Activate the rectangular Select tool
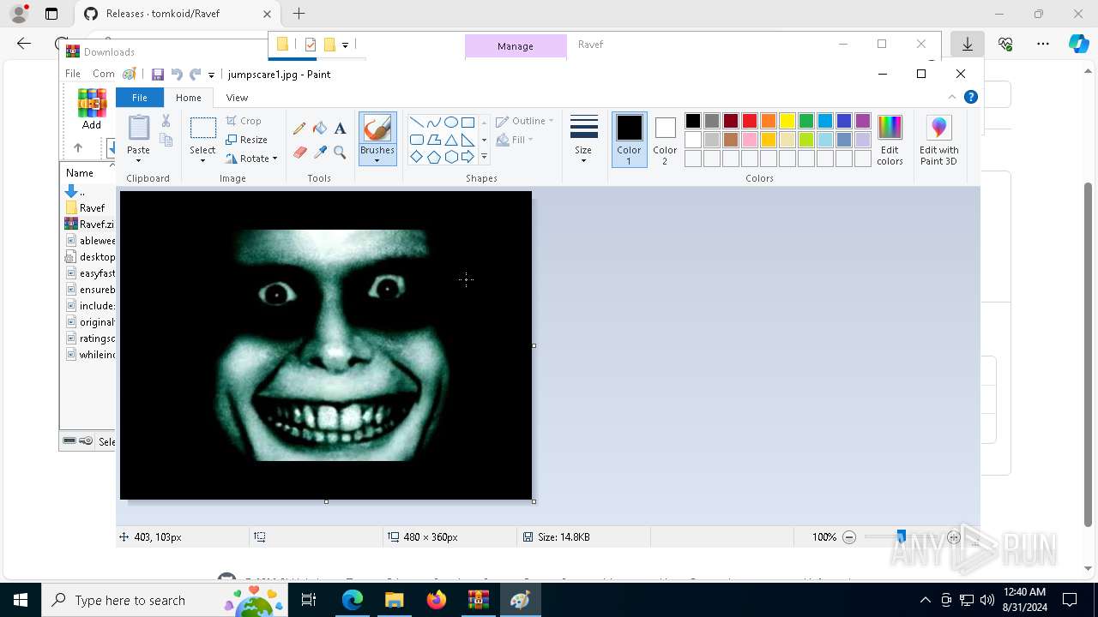Screen dimensions: 1098x617 pyautogui.click(x=202, y=129)
